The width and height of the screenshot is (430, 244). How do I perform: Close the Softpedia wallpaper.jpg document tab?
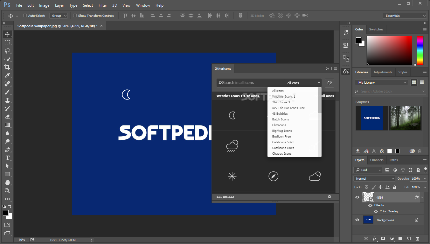[x=101, y=26]
